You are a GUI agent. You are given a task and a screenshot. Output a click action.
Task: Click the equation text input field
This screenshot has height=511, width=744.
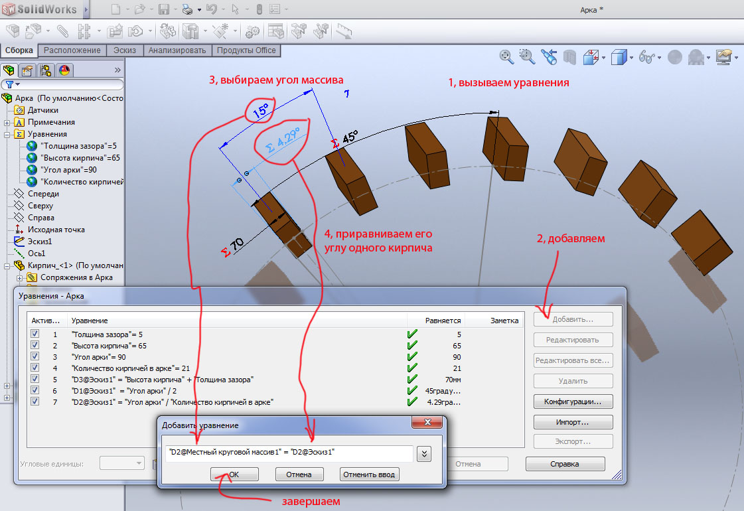(288, 453)
